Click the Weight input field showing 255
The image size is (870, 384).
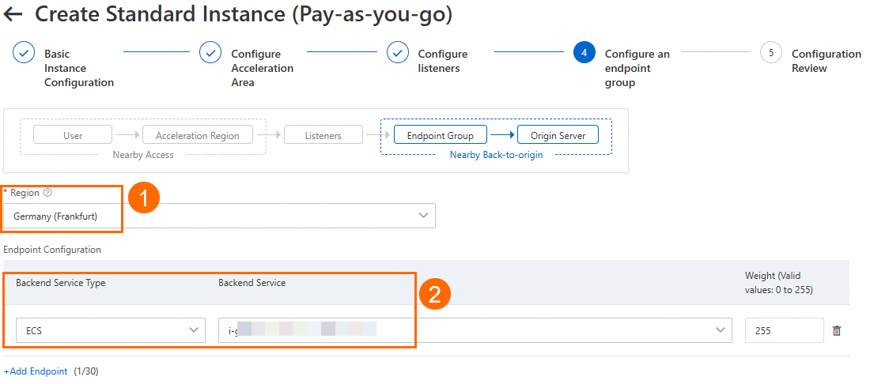click(x=783, y=330)
